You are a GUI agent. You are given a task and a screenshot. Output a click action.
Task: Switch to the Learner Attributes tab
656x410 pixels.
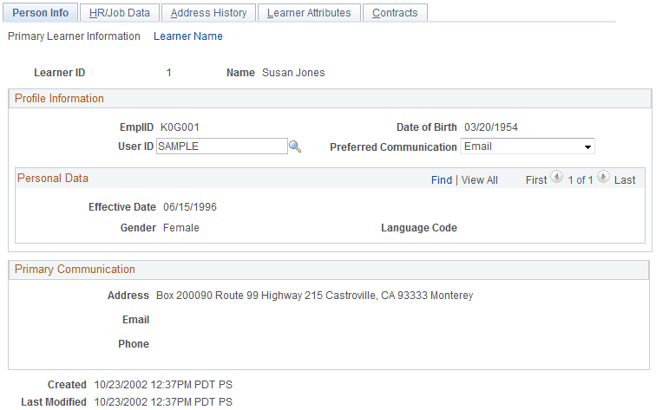[309, 13]
